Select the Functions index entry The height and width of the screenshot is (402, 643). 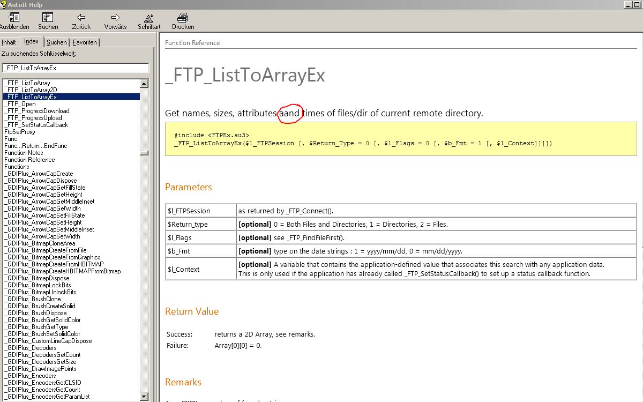pyautogui.click(x=17, y=167)
